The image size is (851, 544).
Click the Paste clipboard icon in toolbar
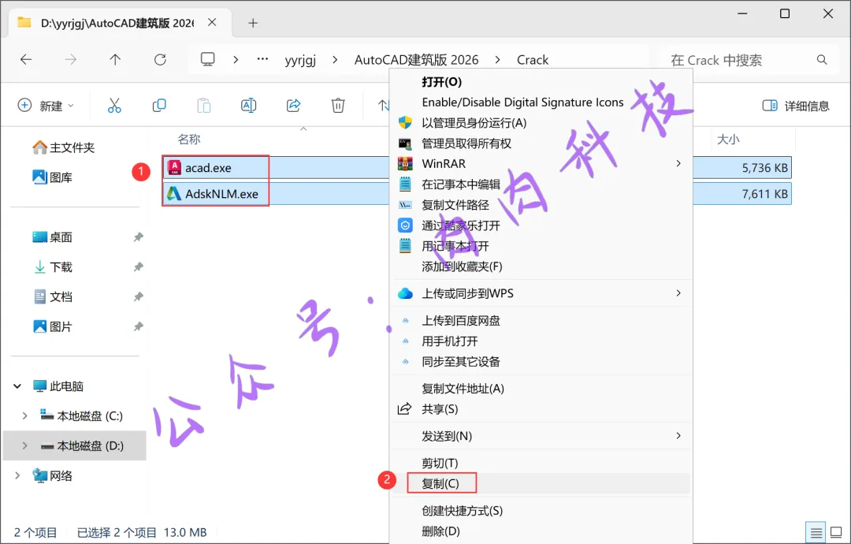[x=204, y=106]
